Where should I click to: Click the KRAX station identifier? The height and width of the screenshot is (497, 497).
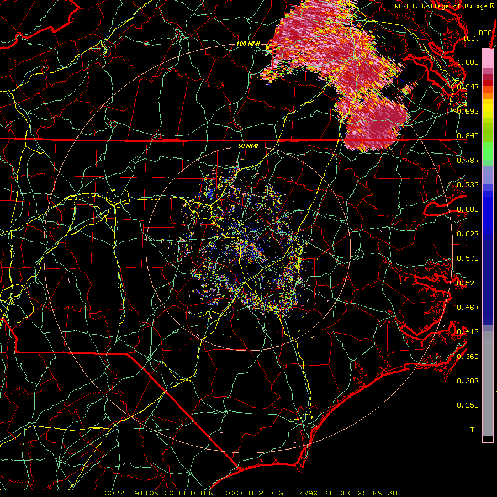[x=309, y=493]
